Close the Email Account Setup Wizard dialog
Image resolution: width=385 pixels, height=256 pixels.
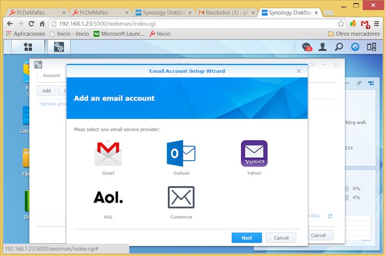299,71
